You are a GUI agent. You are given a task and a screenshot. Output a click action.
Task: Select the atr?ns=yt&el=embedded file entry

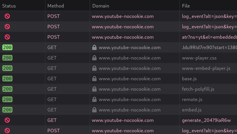tap(209, 37)
